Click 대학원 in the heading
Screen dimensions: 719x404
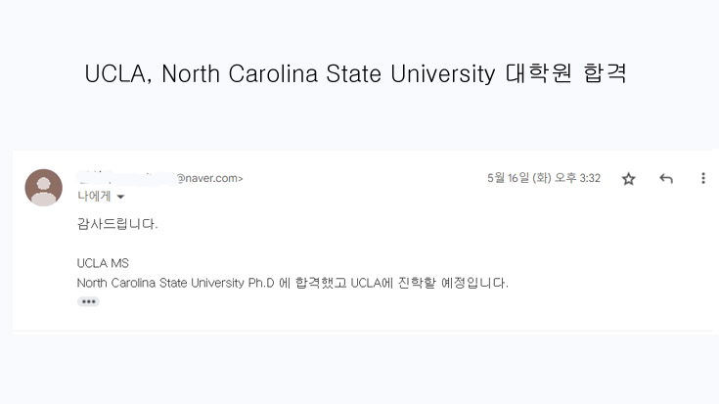539,73
